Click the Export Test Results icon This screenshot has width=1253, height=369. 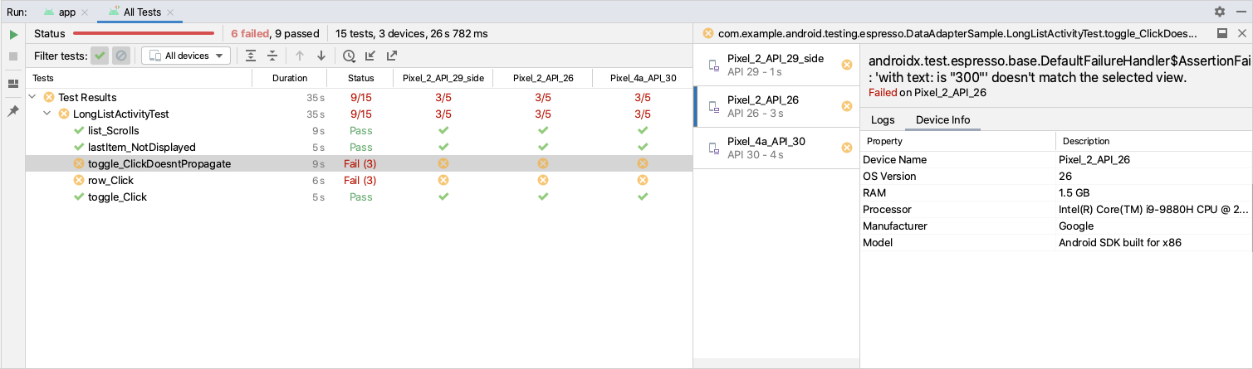point(392,56)
